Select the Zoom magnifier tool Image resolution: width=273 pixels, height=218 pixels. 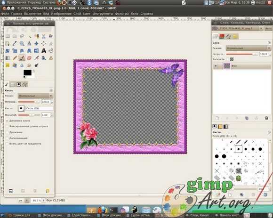click(22, 43)
